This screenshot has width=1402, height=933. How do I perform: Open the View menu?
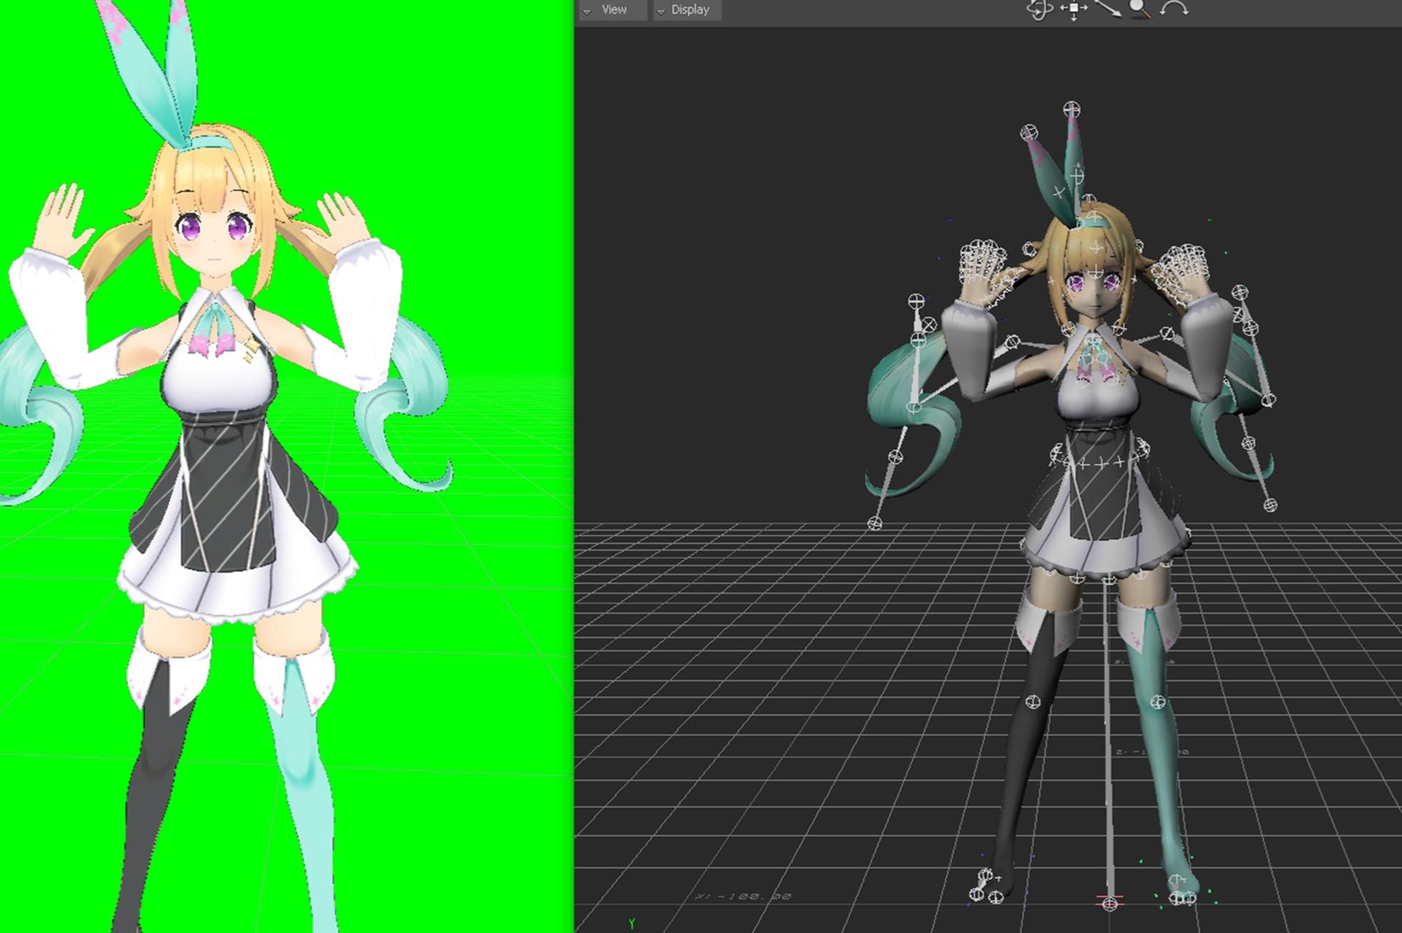click(614, 9)
